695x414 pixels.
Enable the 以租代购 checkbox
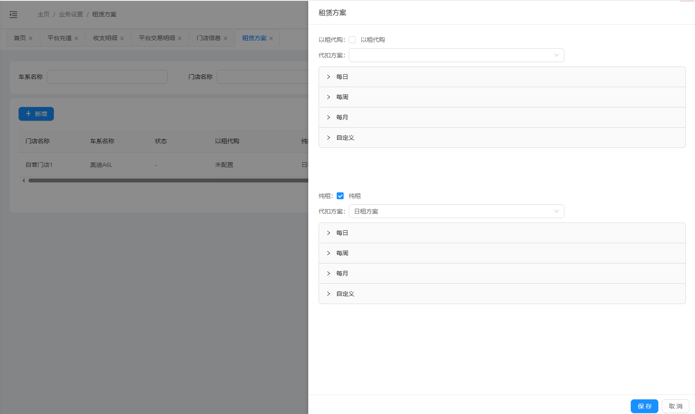(352, 40)
